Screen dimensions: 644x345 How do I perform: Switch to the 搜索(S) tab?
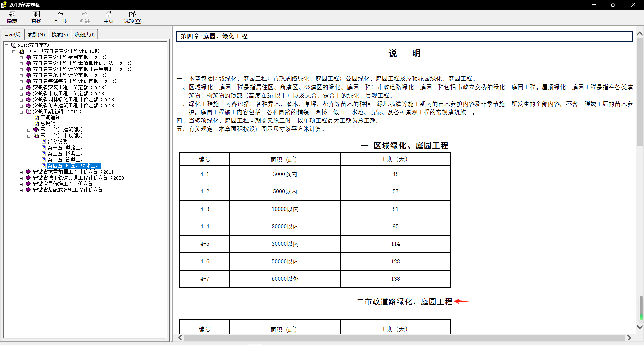click(60, 34)
